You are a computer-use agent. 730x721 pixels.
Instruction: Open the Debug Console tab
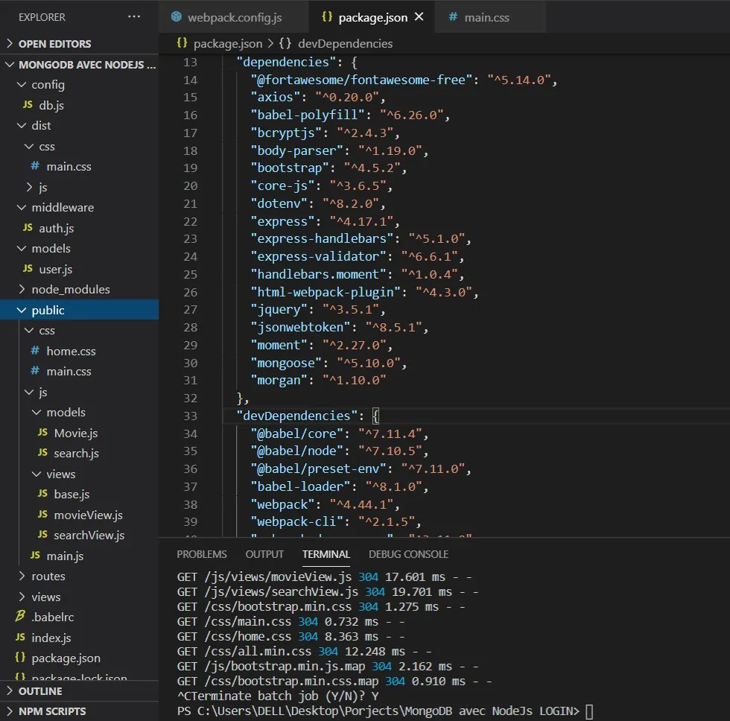408,554
